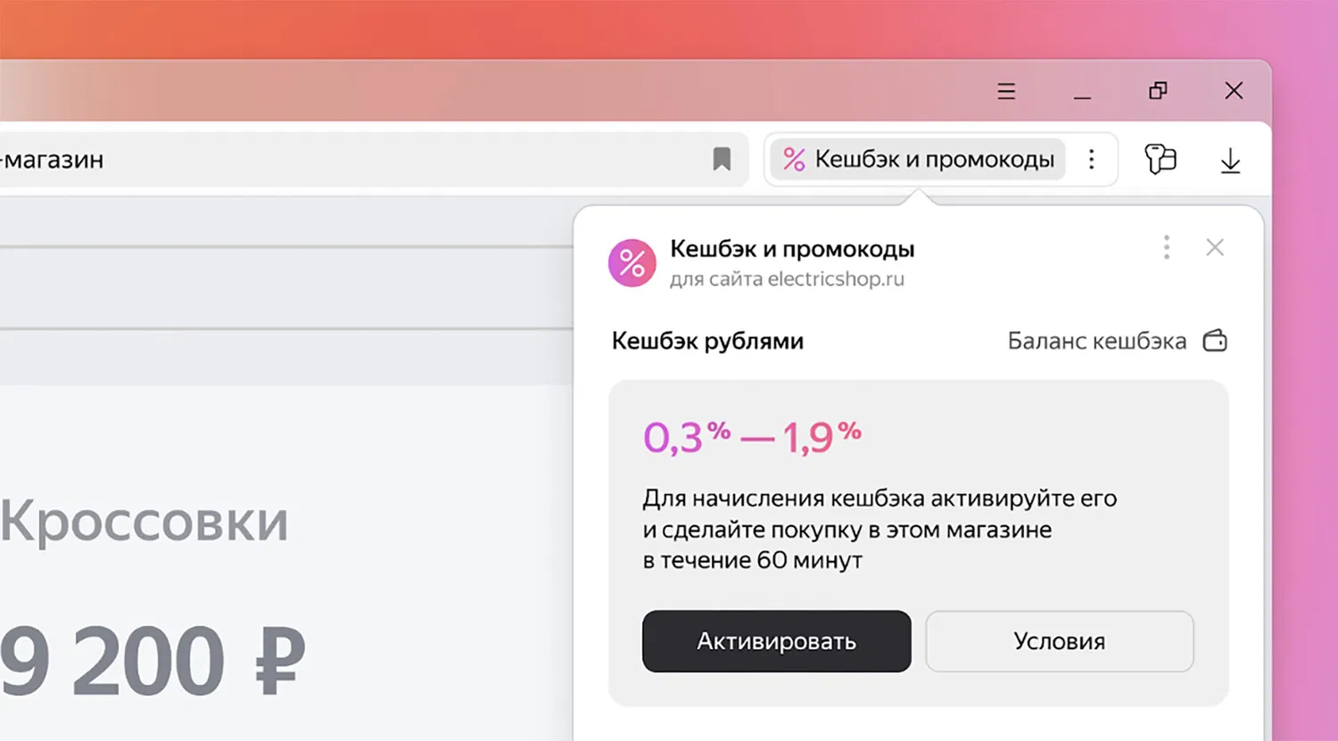Click the pink percent logo in popup
The height and width of the screenshot is (741, 1338).
coord(632,263)
